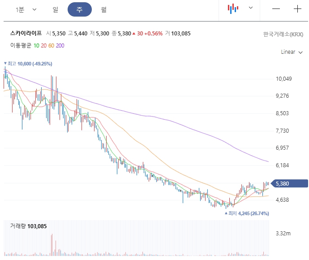Click the 최고 10,600 high marker
The height and width of the screenshot is (260, 309).
pos(28,64)
